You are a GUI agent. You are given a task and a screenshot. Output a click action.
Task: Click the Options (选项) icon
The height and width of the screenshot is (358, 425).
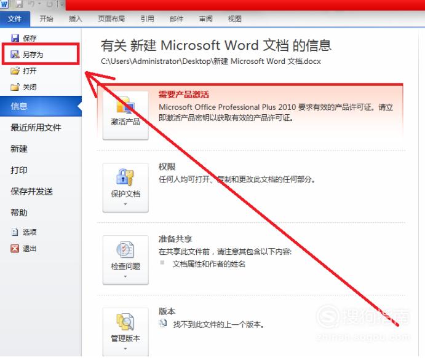(15, 232)
